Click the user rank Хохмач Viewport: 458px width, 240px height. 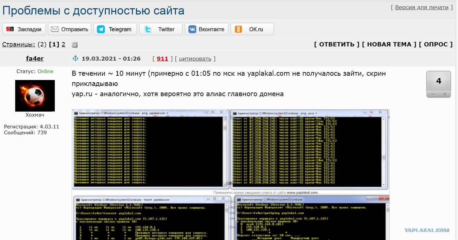[x=35, y=115]
